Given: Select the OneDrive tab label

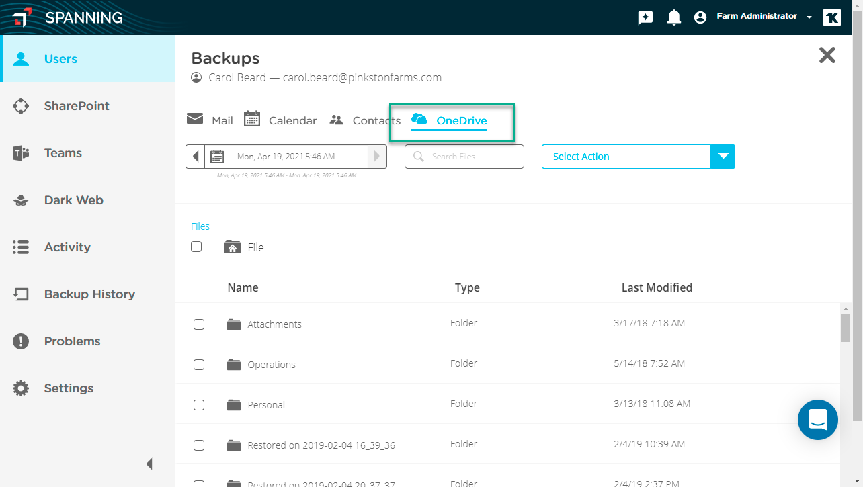Looking at the screenshot, I should [462, 120].
